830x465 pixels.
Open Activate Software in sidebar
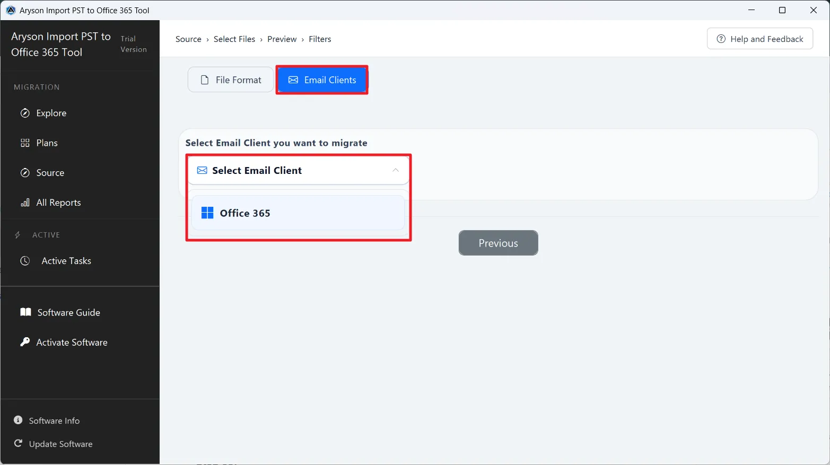(x=72, y=343)
